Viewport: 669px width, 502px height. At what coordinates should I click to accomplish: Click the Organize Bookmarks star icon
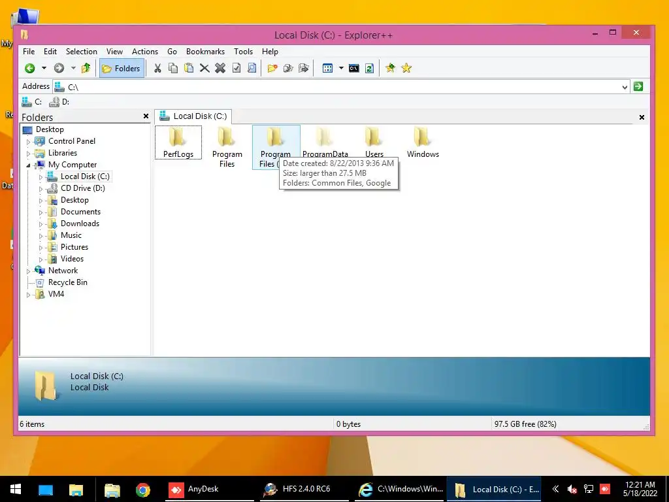click(x=406, y=68)
